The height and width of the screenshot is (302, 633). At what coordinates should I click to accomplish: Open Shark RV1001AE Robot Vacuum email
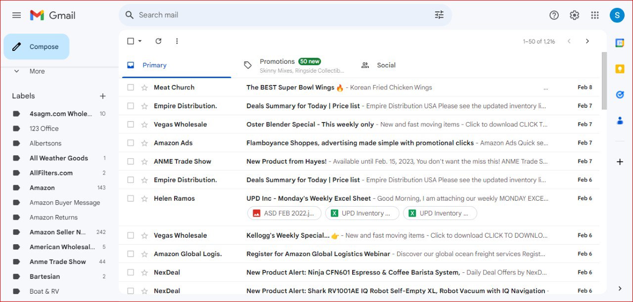[x=360, y=291]
